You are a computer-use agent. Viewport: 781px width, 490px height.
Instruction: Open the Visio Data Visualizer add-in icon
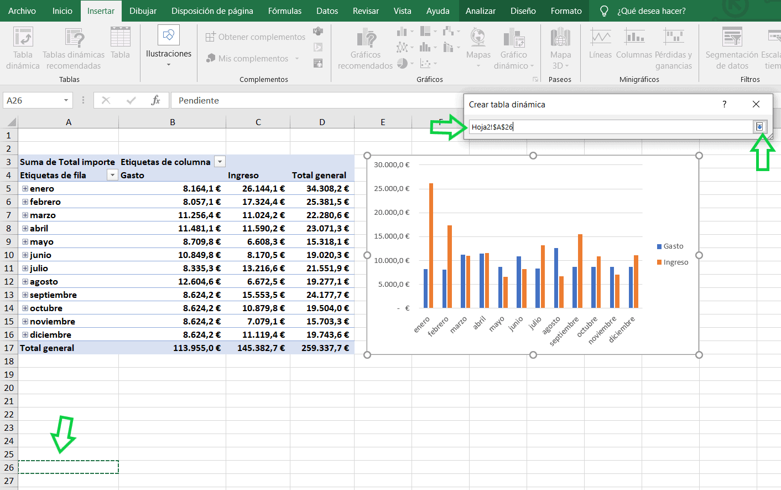point(318,31)
